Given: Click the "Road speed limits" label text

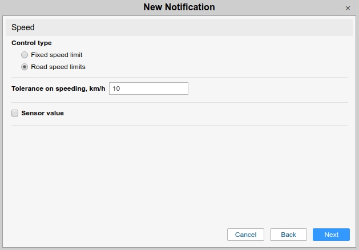Looking at the screenshot, I should pos(58,67).
